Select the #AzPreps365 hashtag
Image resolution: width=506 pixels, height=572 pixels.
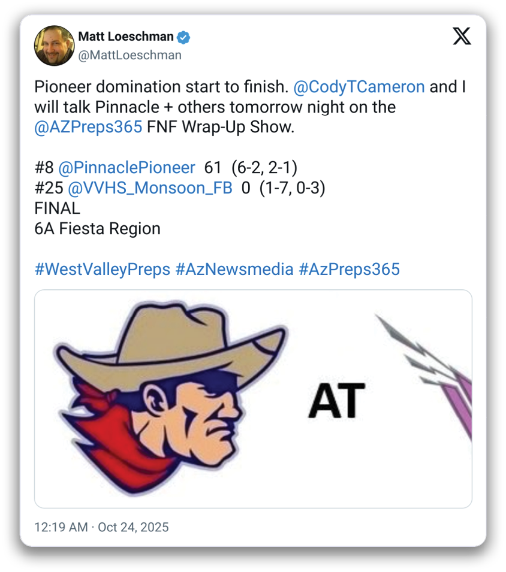click(349, 269)
